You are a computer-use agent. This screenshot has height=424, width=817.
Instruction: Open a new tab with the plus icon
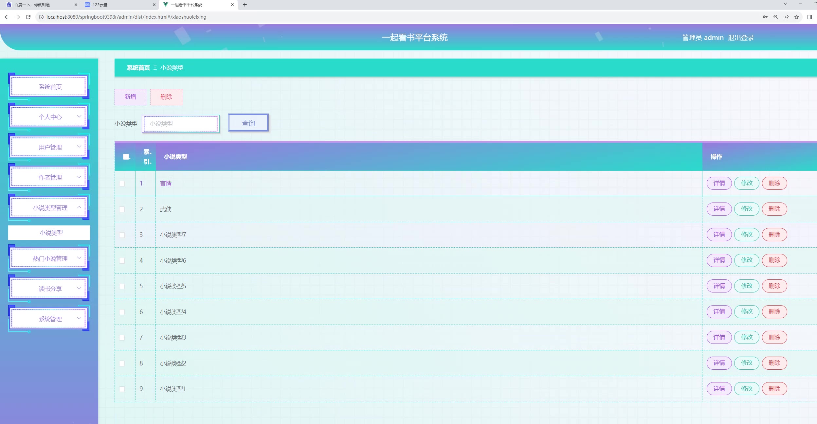pos(245,5)
